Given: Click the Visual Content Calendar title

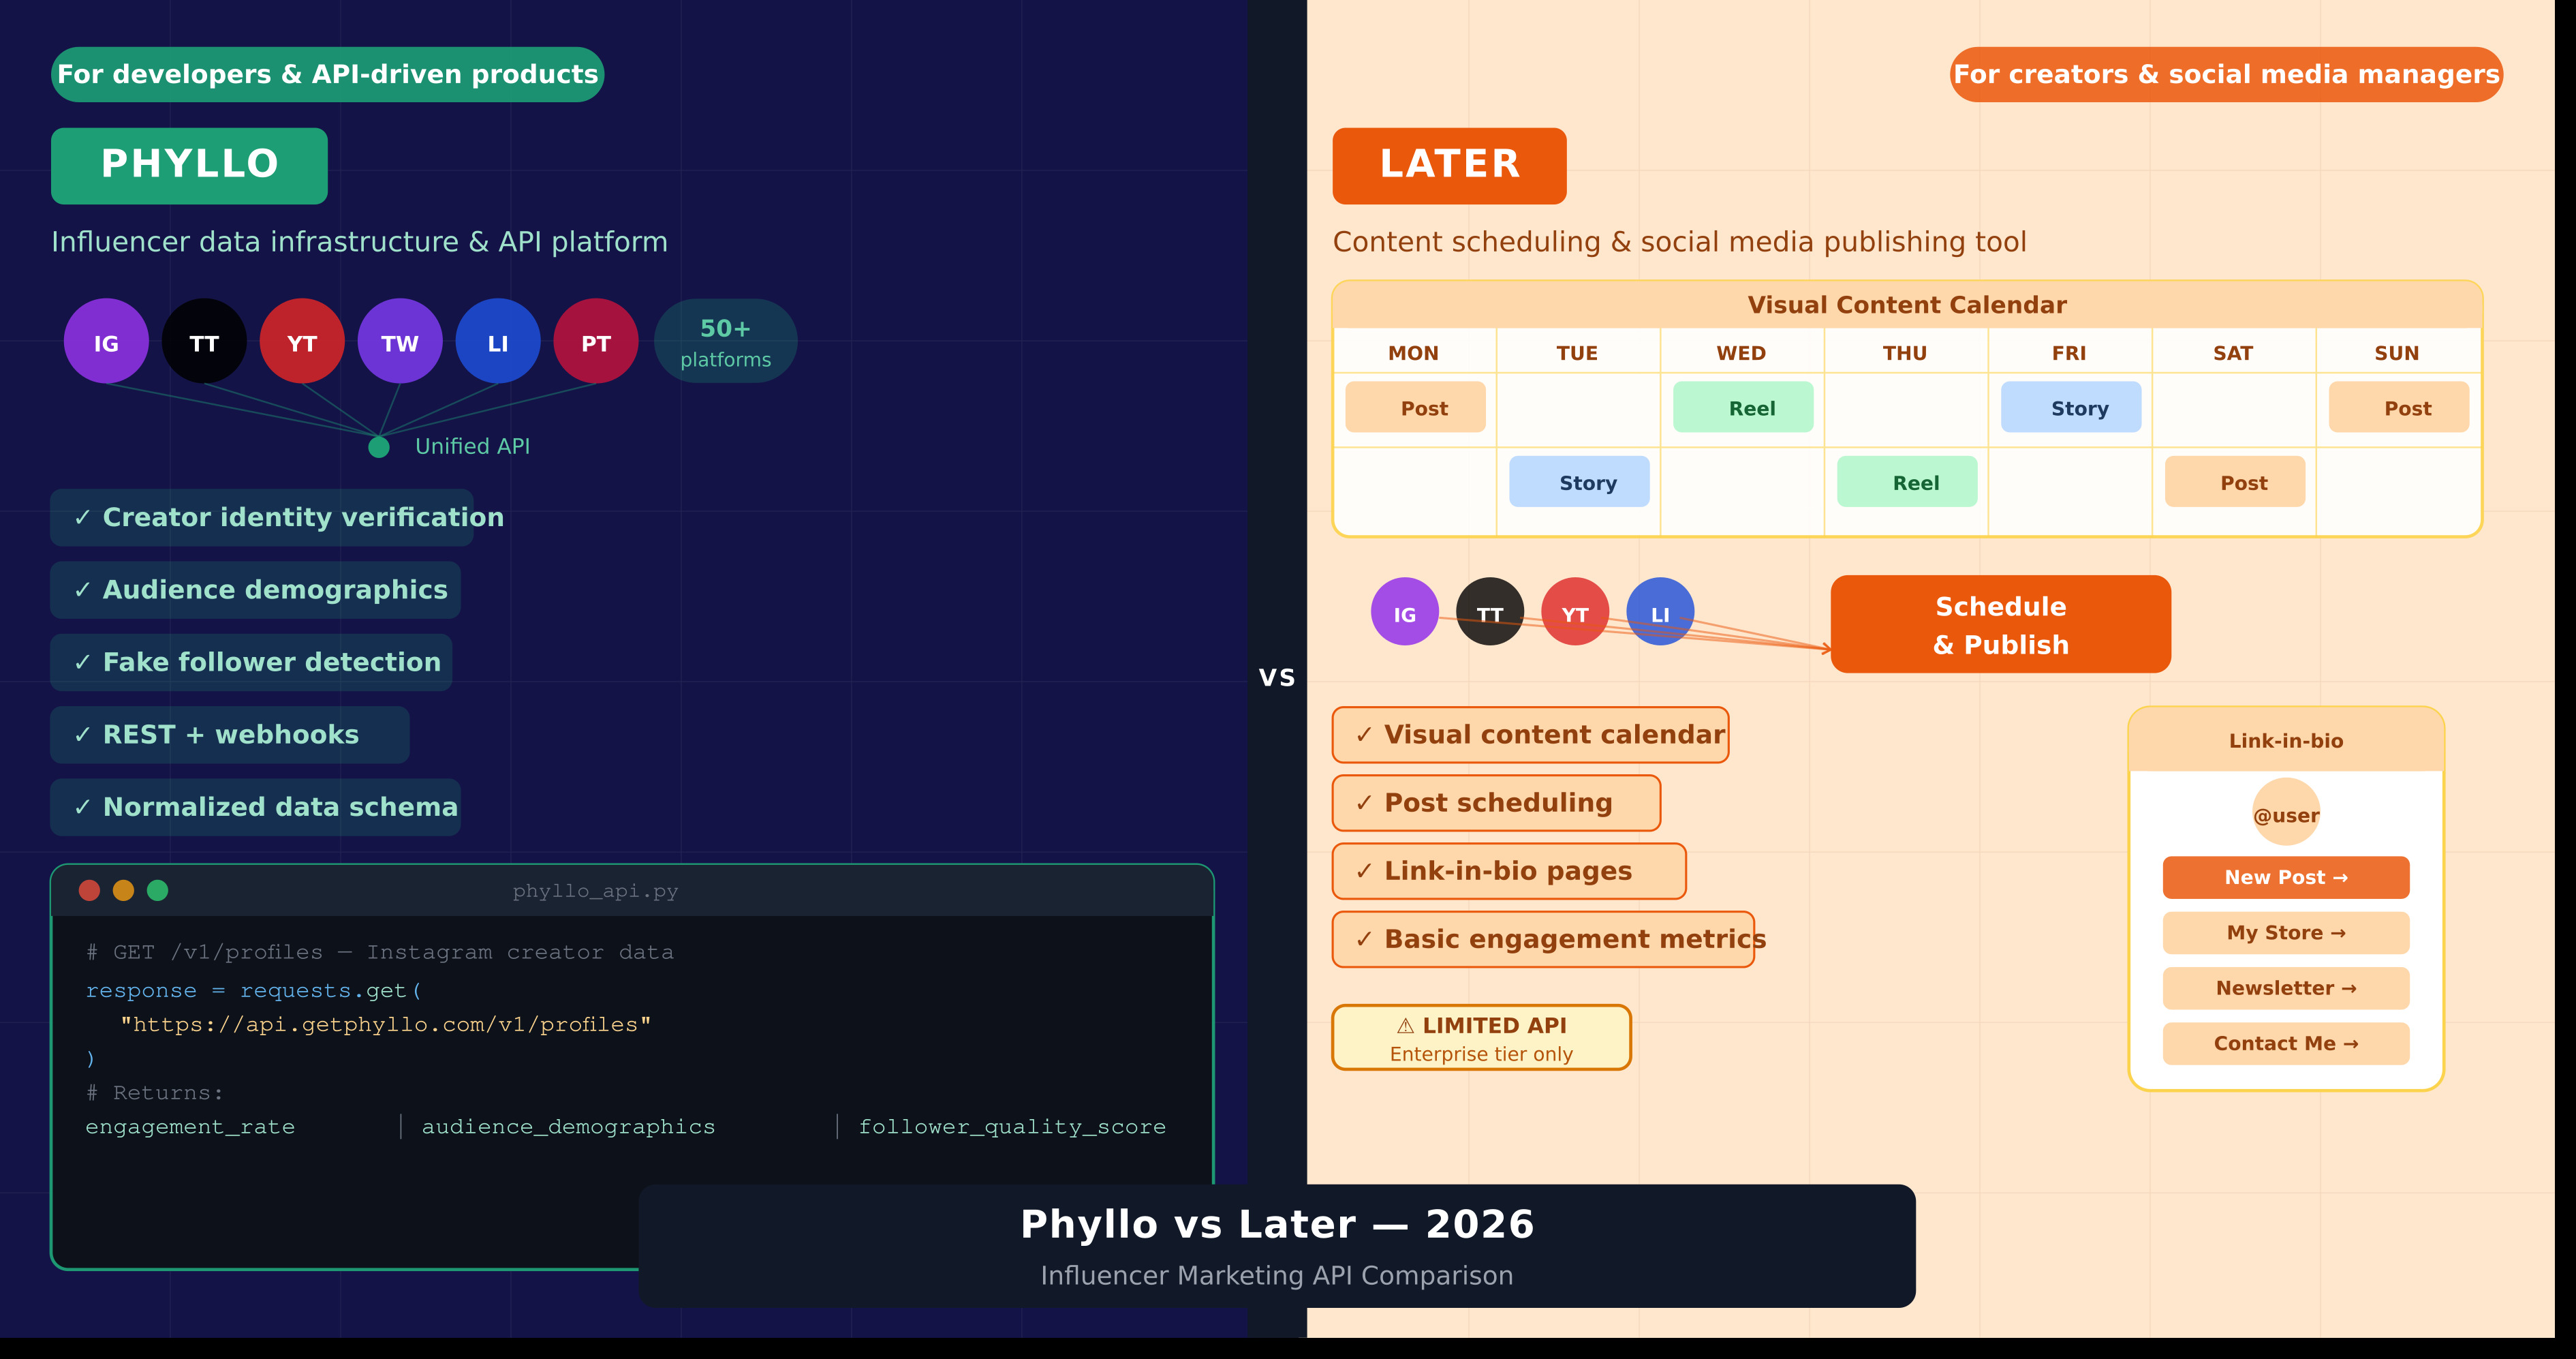Looking at the screenshot, I should point(1907,305).
